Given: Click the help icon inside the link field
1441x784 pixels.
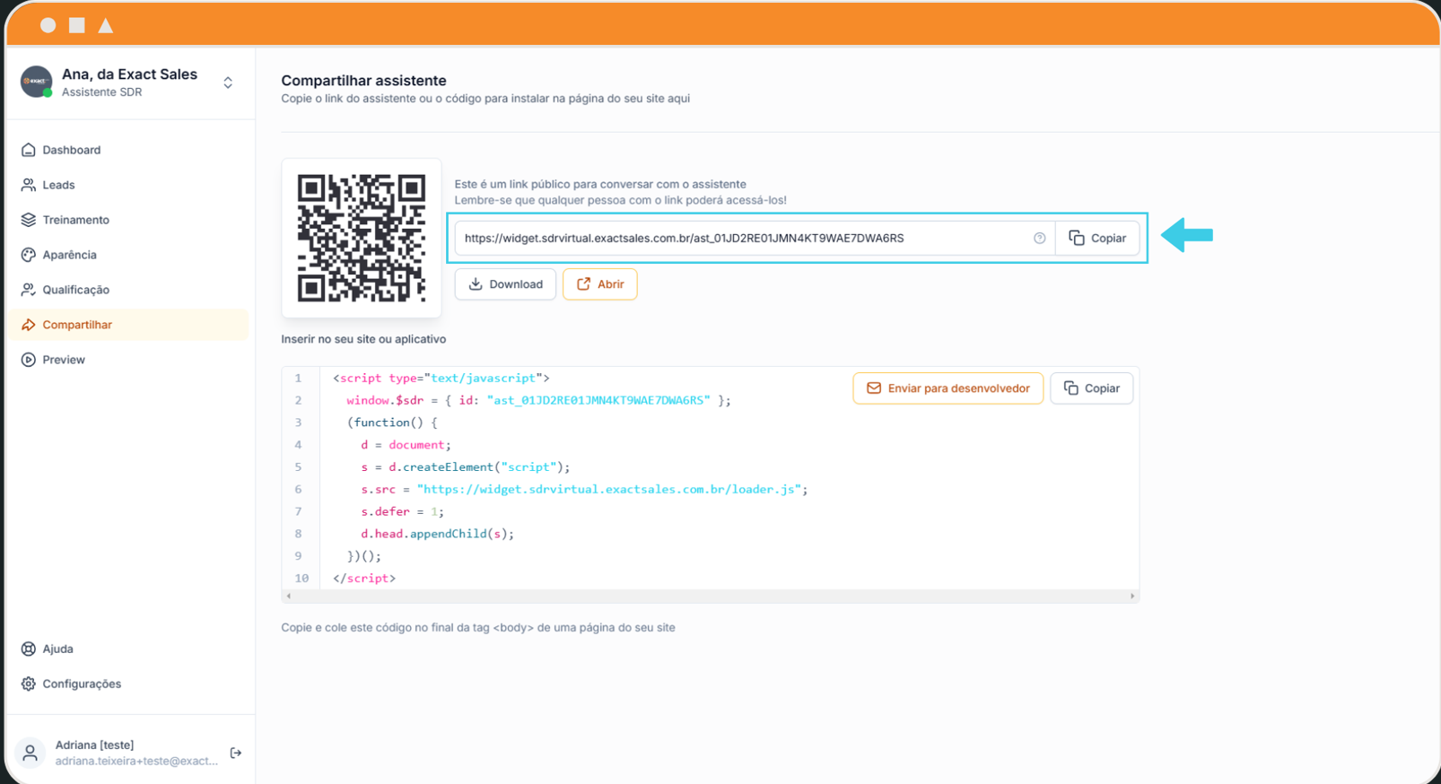Looking at the screenshot, I should click(1039, 238).
